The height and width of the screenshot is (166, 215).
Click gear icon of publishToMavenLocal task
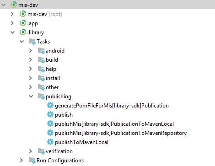(50, 142)
